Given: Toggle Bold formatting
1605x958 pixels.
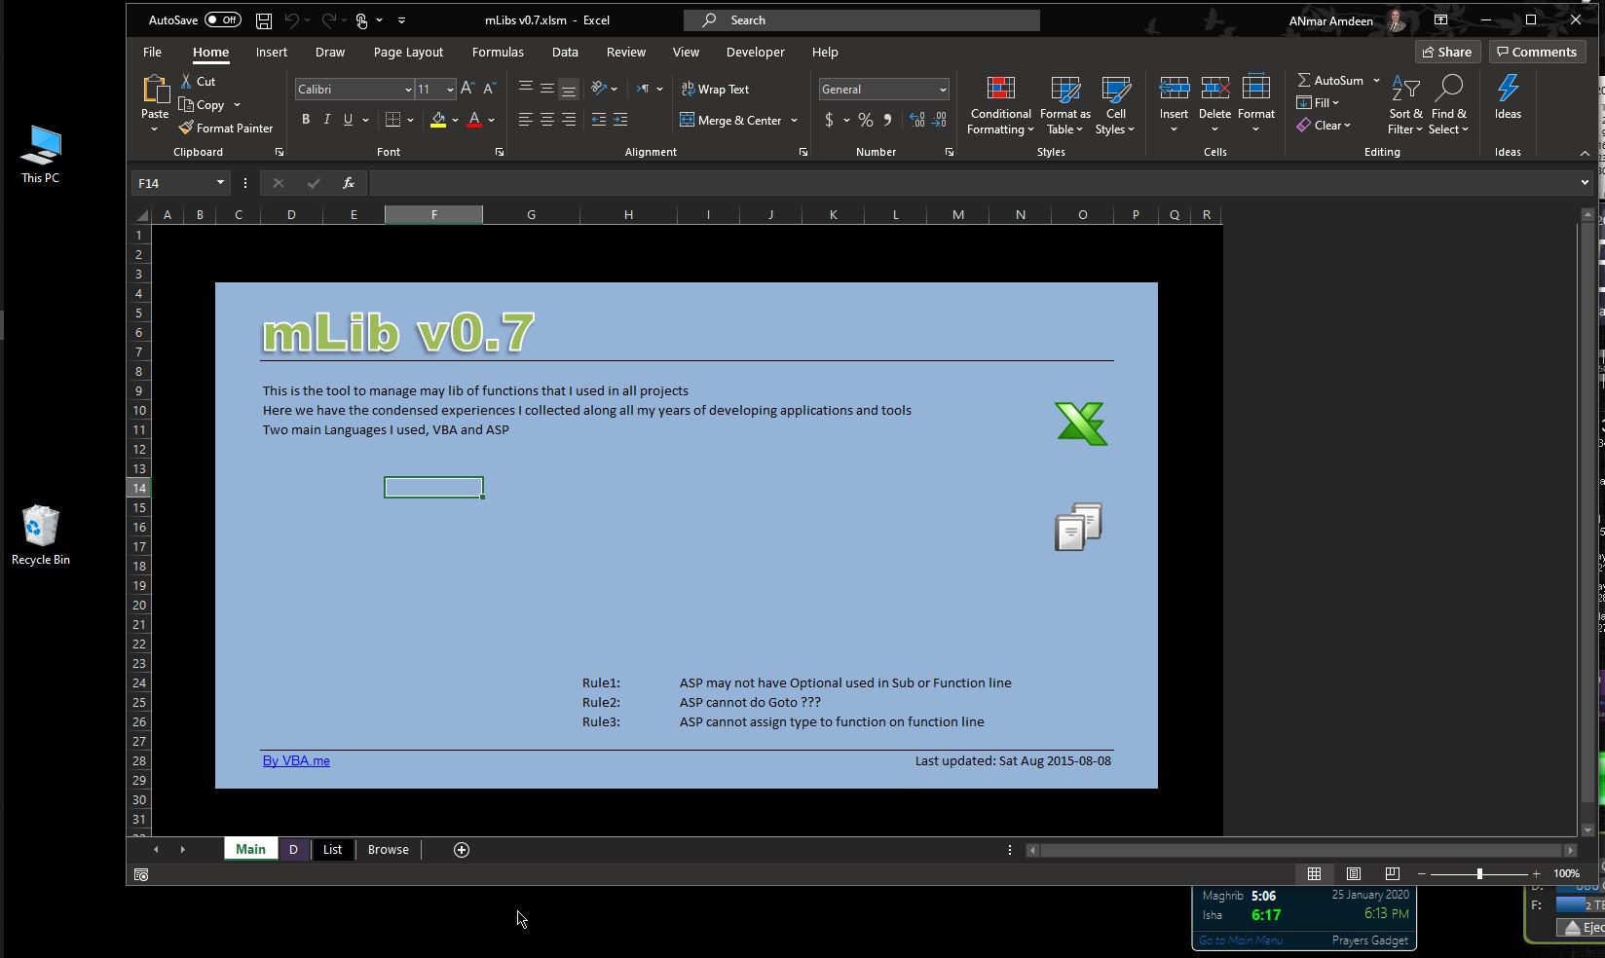Looking at the screenshot, I should pos(306,120).
